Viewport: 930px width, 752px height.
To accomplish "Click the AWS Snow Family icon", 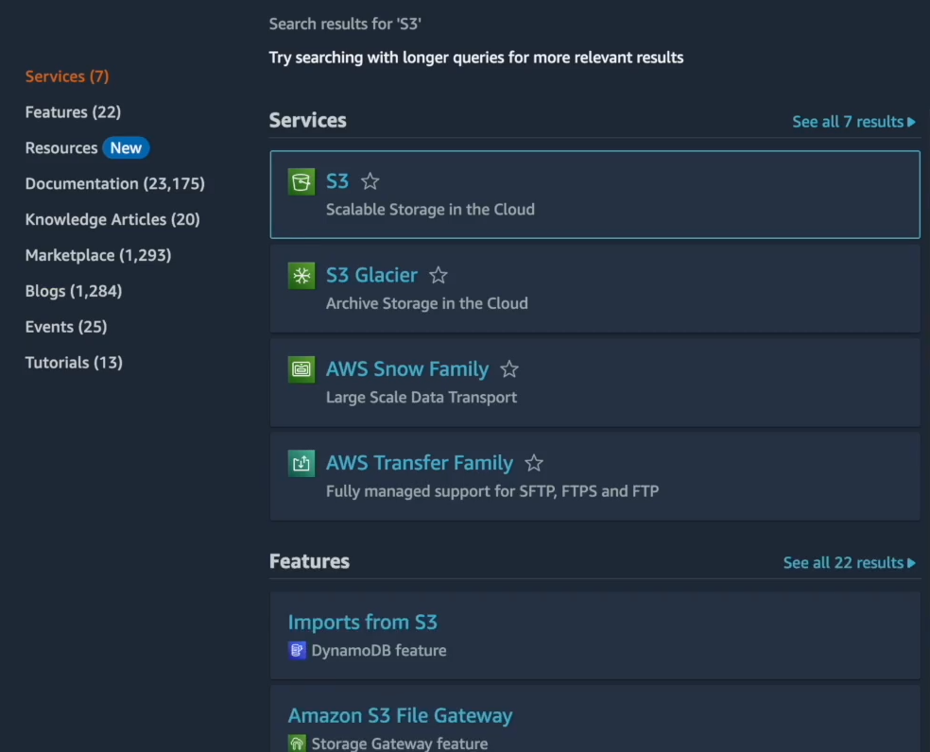I will (x=301, y=369).
